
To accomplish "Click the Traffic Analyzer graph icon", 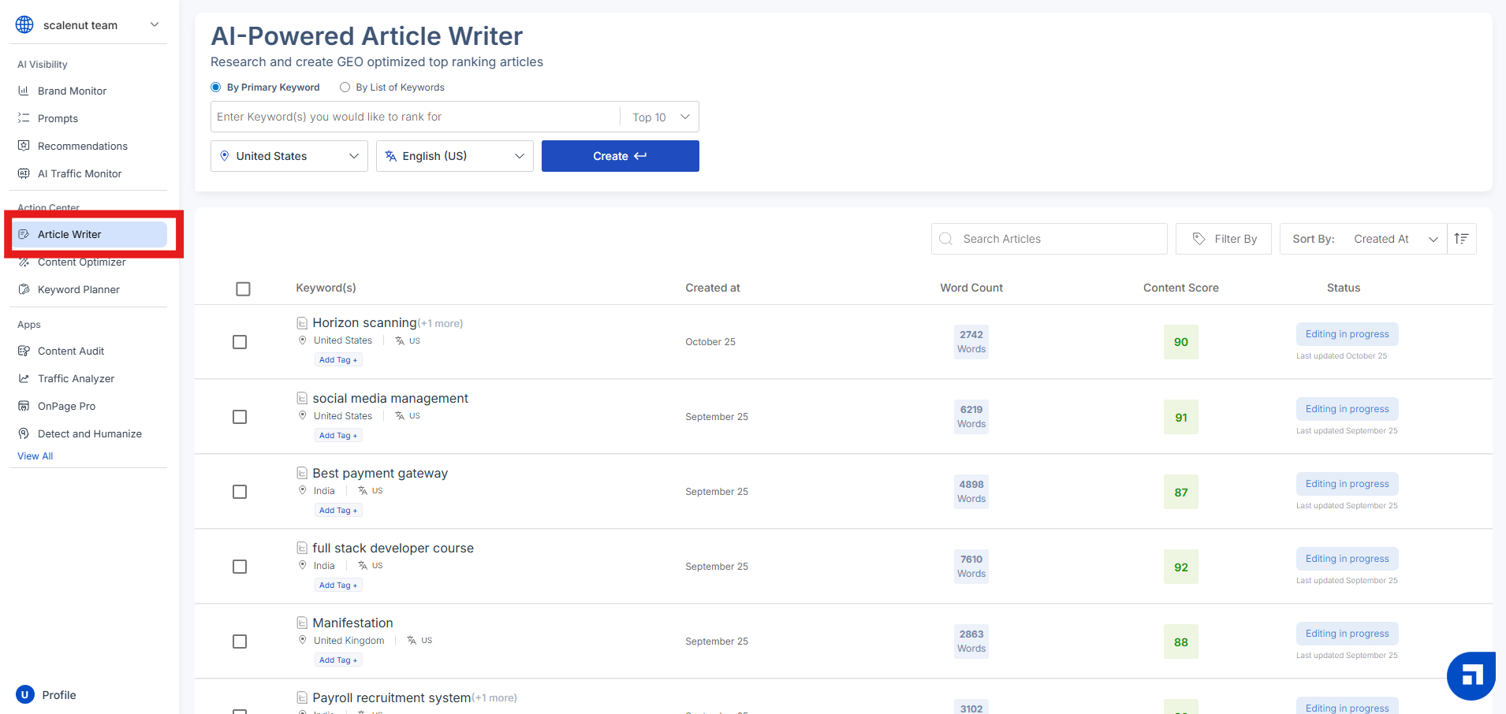I will 24,378.
